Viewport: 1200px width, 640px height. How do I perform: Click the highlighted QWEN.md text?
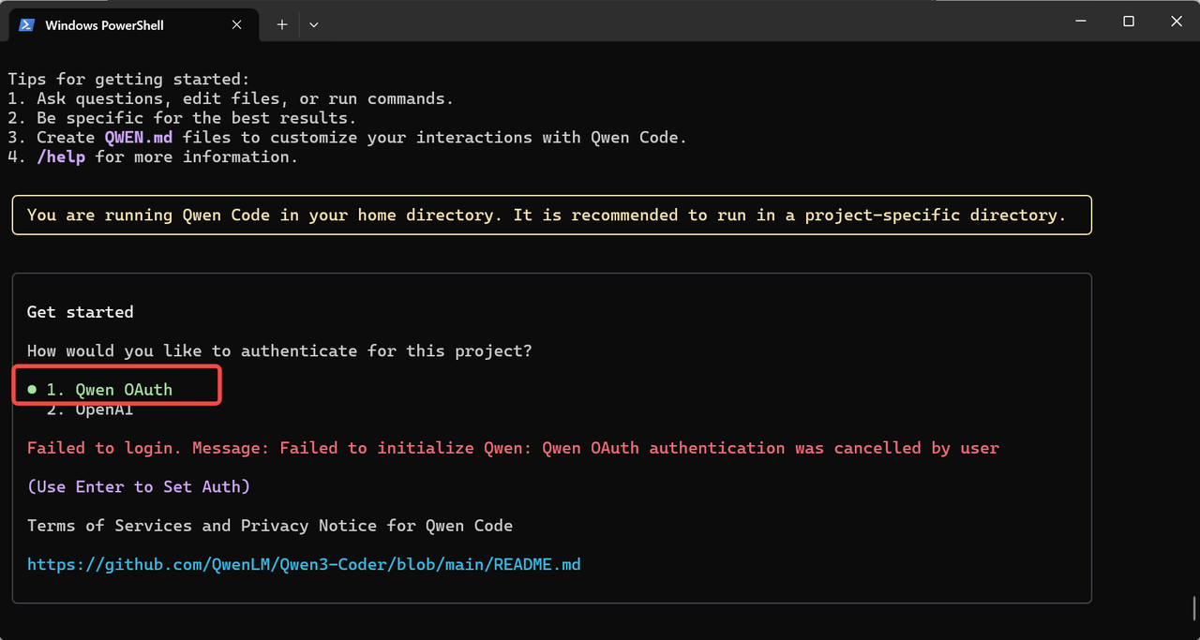[139, 138]
